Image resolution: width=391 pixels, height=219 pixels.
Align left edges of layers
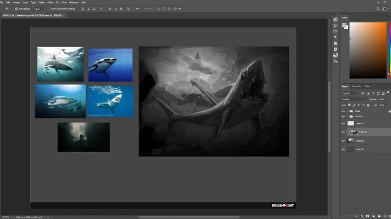point(83,9)
